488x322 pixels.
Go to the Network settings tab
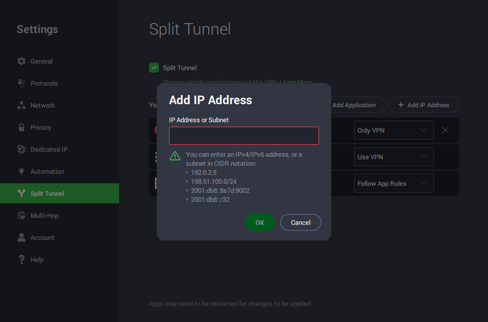[x=42, y=105]
